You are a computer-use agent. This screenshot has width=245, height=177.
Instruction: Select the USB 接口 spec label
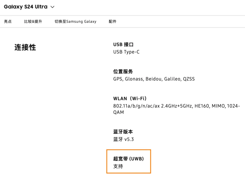point(123,45)
